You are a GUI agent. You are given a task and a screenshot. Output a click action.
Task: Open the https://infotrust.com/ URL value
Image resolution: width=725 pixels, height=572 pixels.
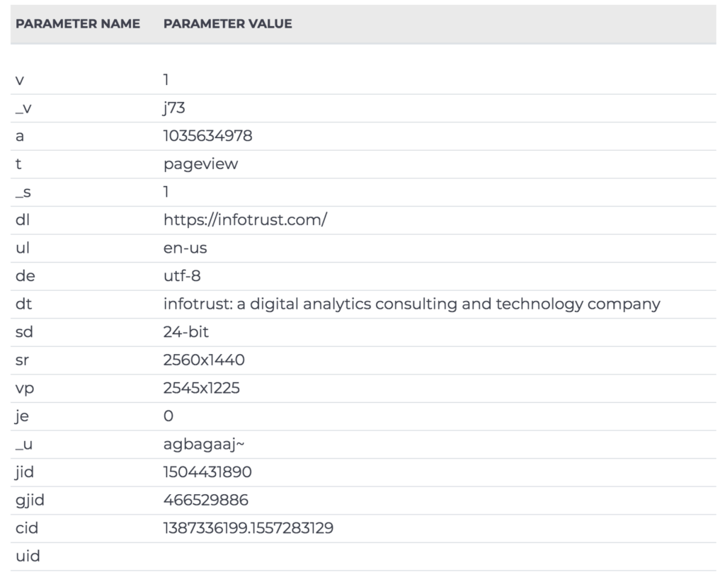[245, 220]
